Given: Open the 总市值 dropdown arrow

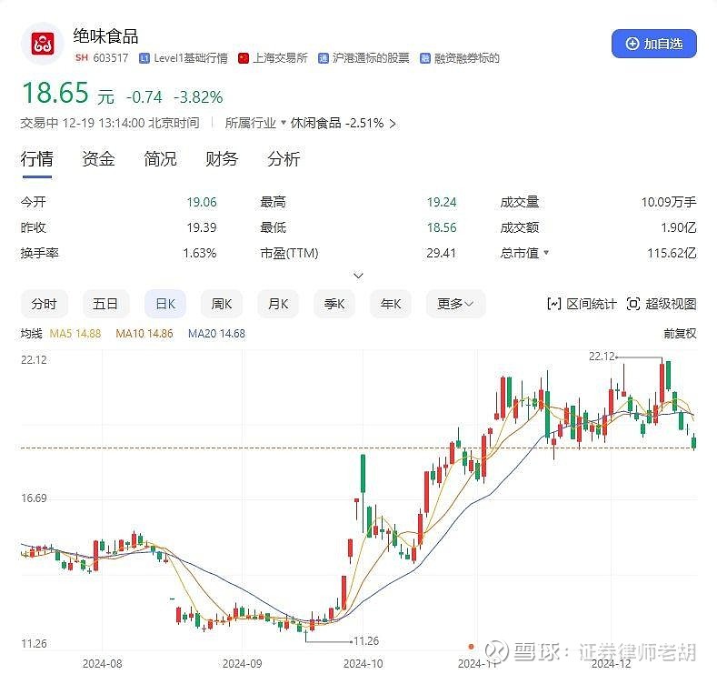Looking at the screenshot, I should click(x=546, y=253).
